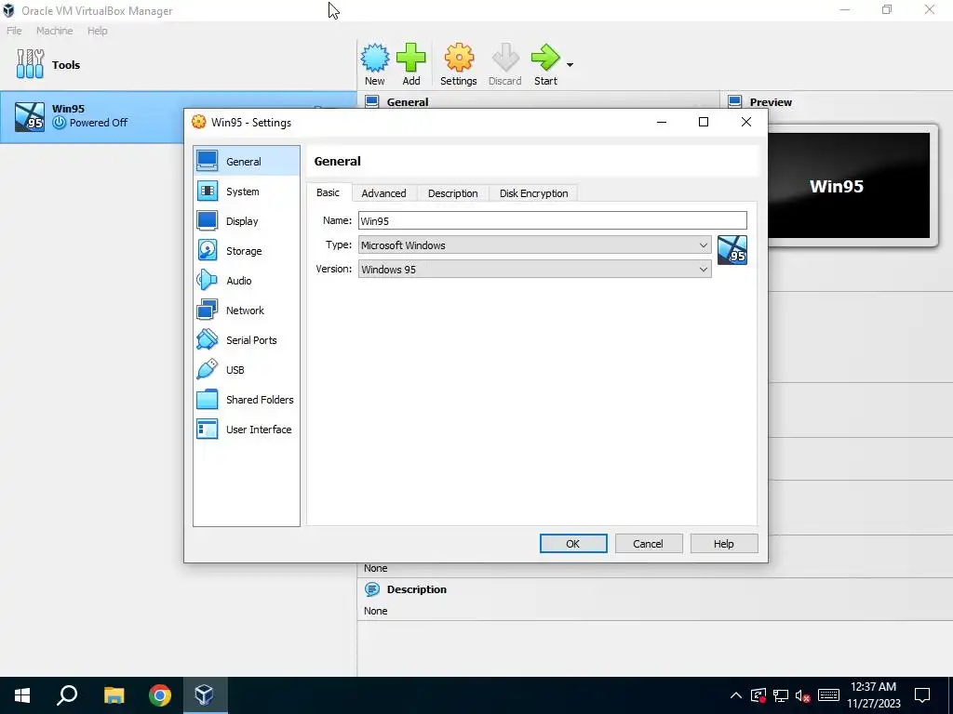Open Audio settings speaker icon

(208, 280)
